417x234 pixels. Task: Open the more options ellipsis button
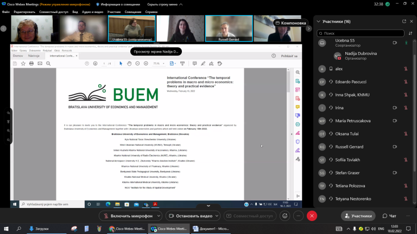pos(299,216)
